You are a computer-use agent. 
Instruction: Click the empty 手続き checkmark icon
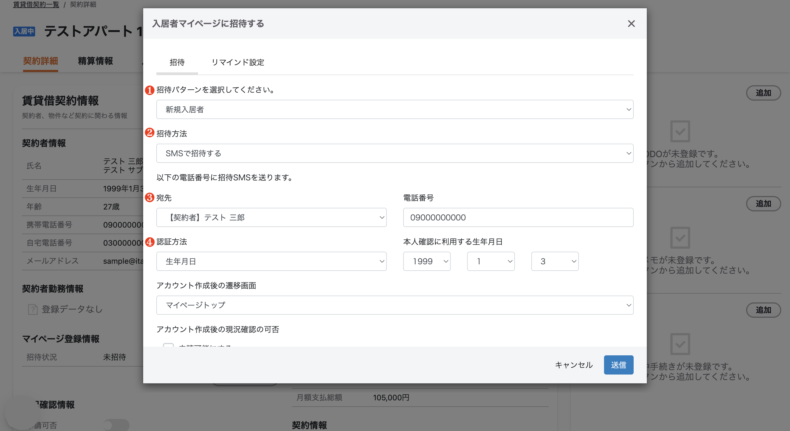point(680,344)
